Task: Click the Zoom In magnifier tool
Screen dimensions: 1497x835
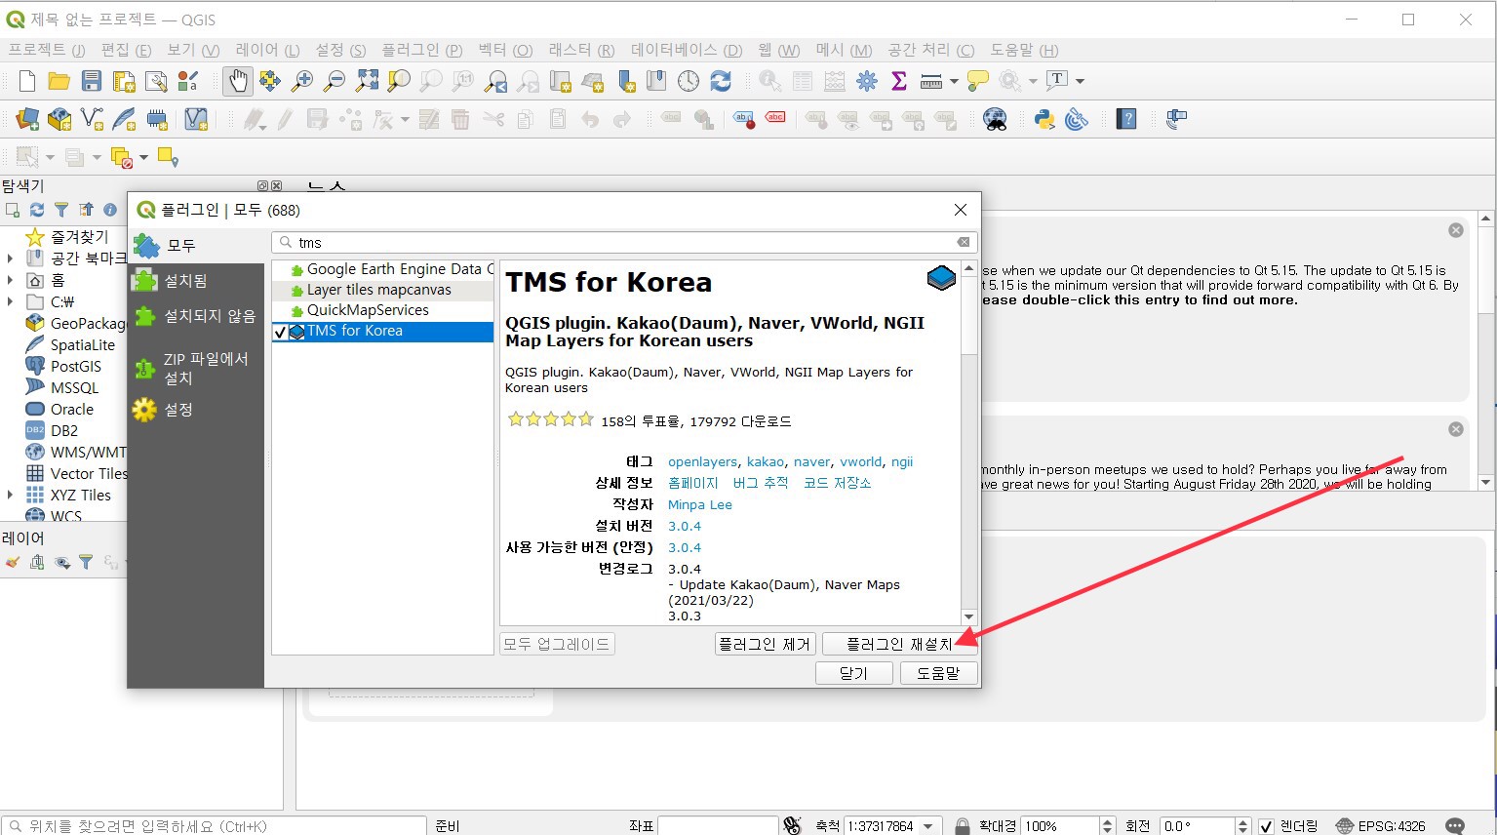Action: coord(302,81)
